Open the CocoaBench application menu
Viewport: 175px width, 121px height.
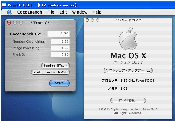pyautogui.click(x=30, y=12)
